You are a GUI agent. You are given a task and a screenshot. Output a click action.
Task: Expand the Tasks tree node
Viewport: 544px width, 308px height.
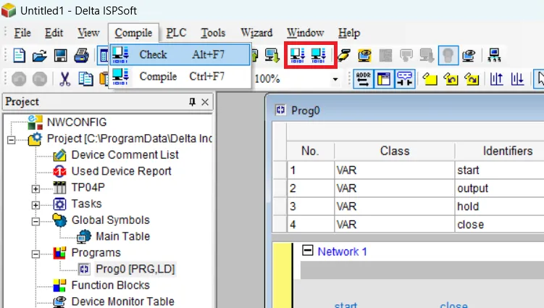pyautogui.click(x=35, y=205)
